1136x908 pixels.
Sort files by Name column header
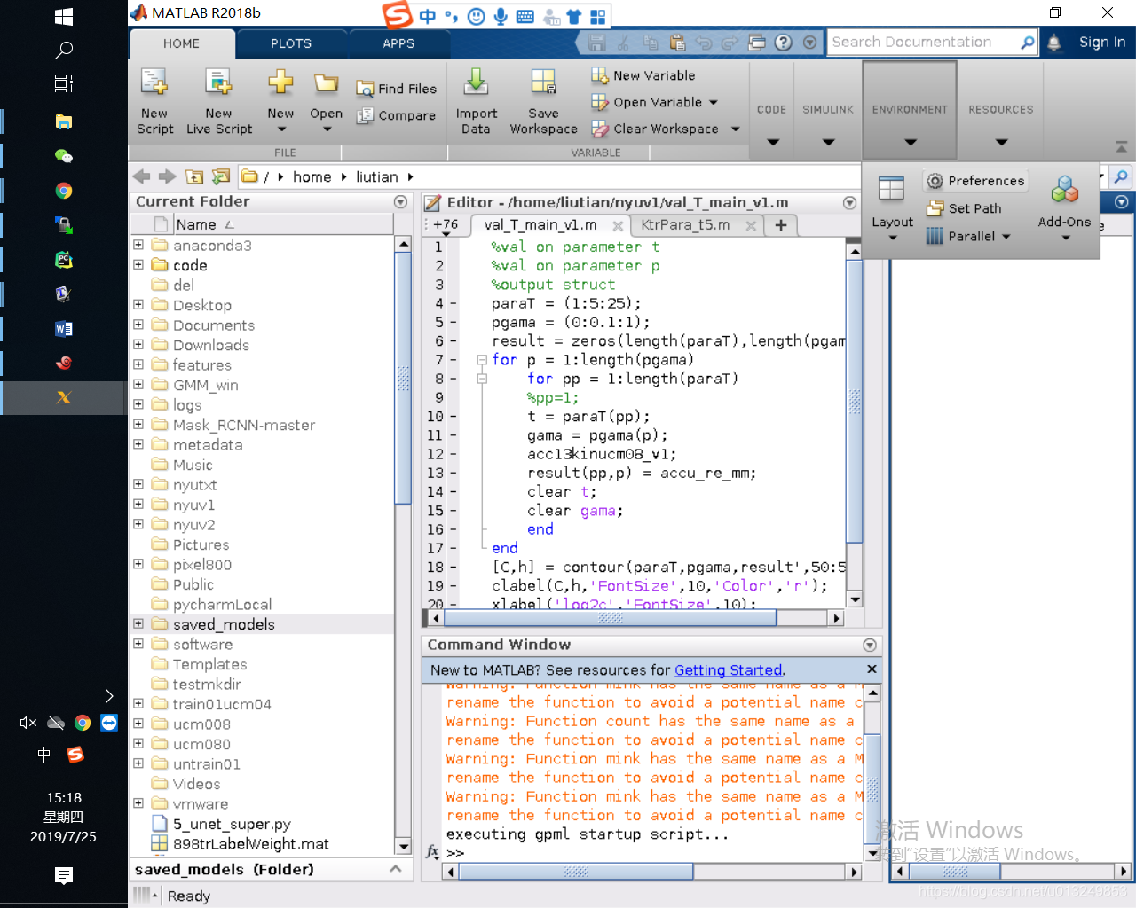click(195, 225)
